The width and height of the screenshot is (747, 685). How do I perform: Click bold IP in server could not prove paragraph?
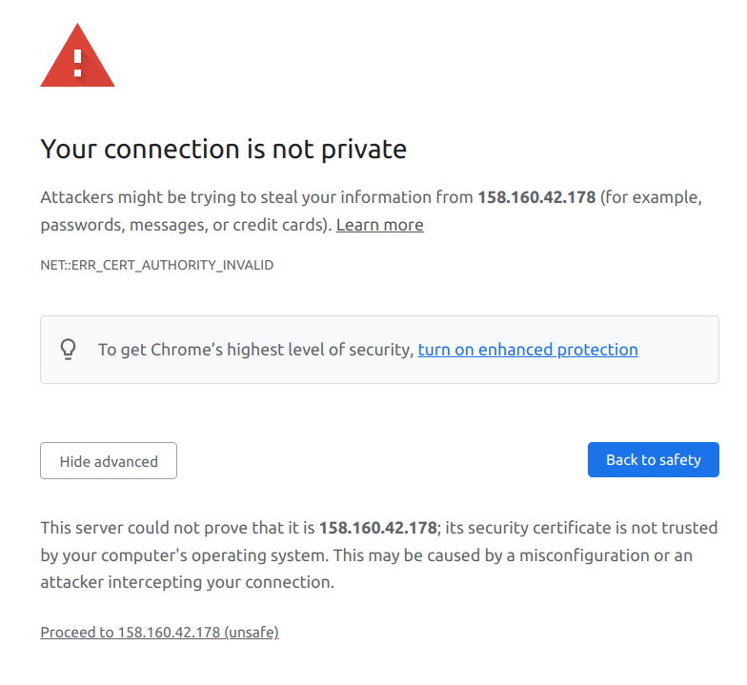point(377,527)
